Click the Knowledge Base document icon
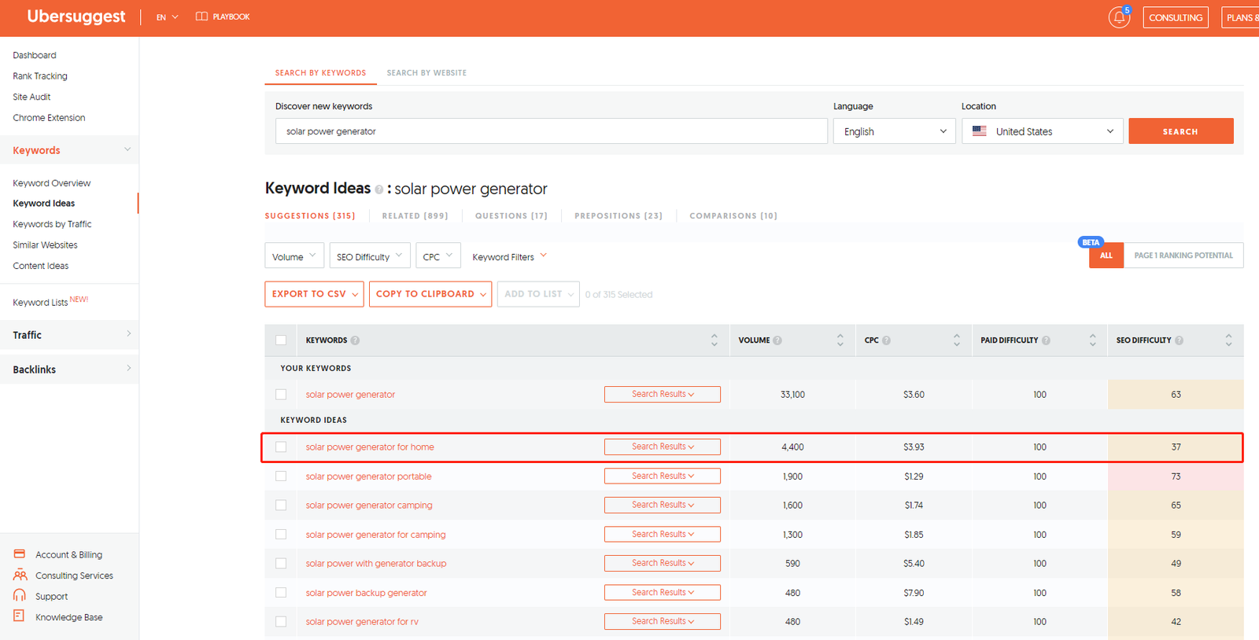This screenshot has height=640, width=1259. [x=19, y=616]
